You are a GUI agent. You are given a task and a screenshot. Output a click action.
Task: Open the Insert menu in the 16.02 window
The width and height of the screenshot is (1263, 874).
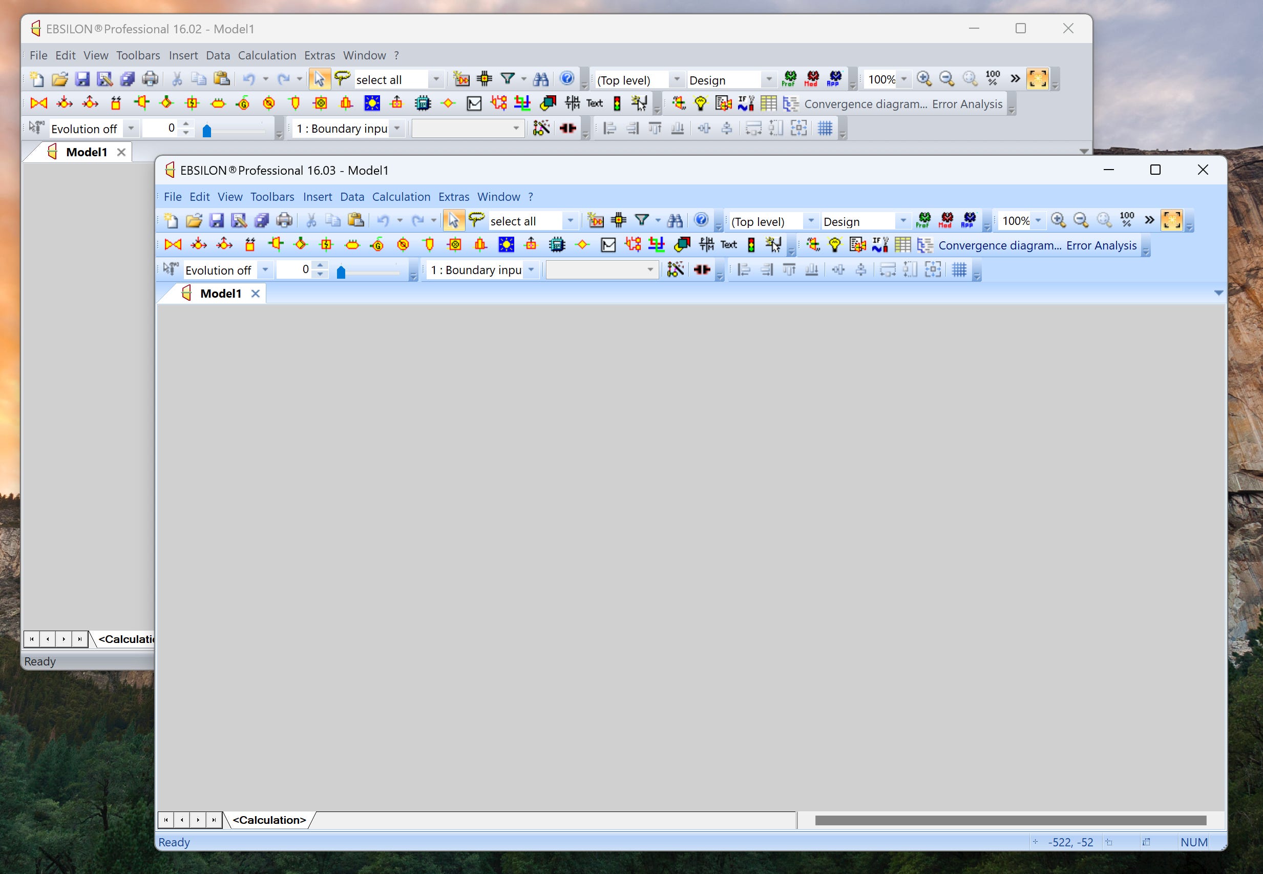click(183, 55)
